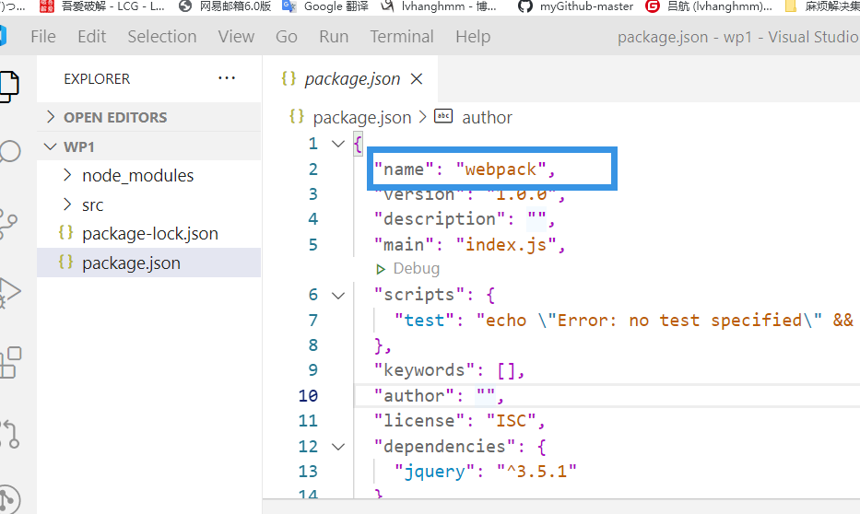Open the myGithub-master bookmark
The width and height of the screenshot is (860, 514).
click(x=575, y=6)
